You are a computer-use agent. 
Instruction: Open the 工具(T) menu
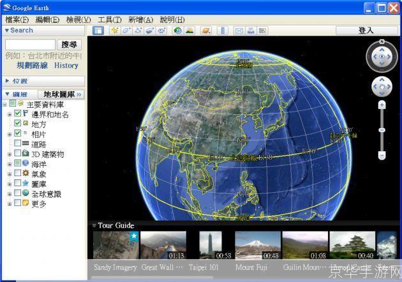point(110,20)
